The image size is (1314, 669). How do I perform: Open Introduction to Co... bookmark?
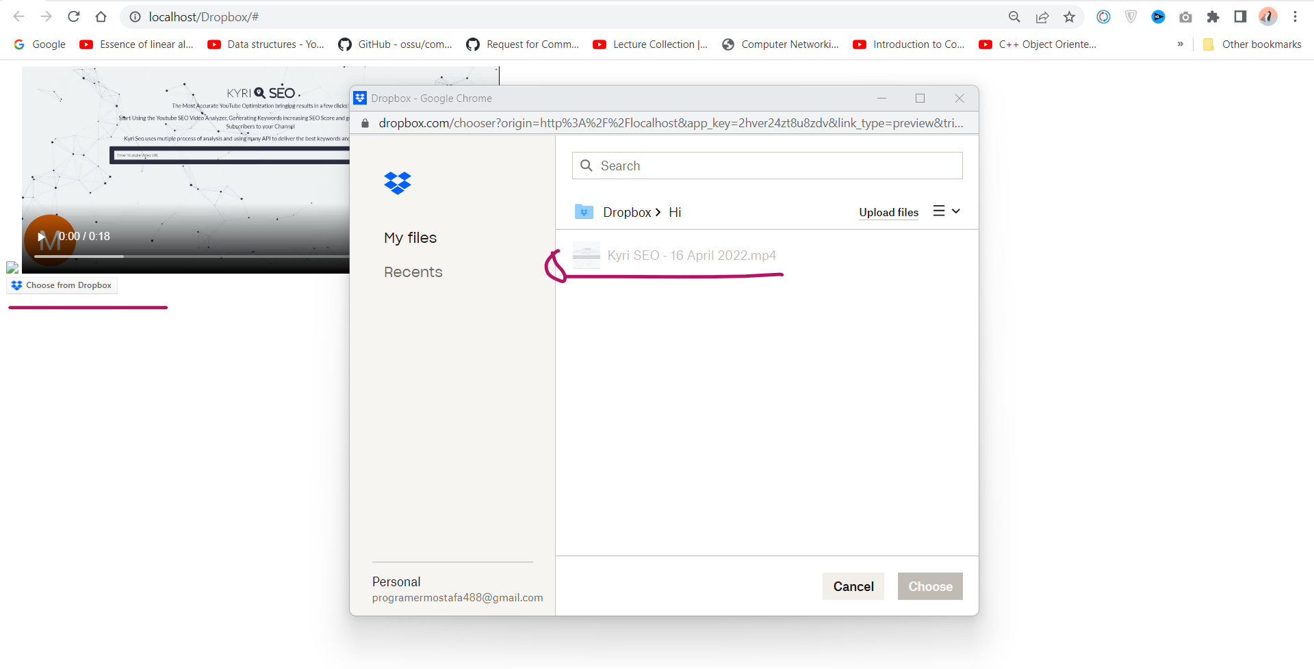click(909, 44)
